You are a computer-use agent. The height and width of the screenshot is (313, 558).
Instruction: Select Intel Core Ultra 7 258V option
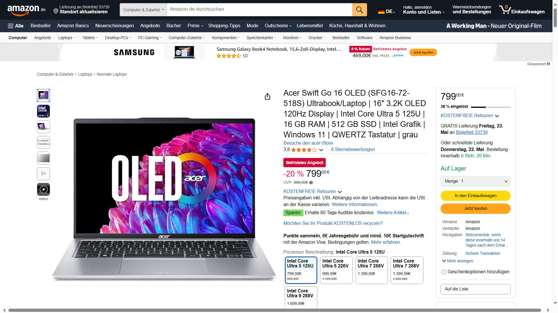tap(407, 270)
